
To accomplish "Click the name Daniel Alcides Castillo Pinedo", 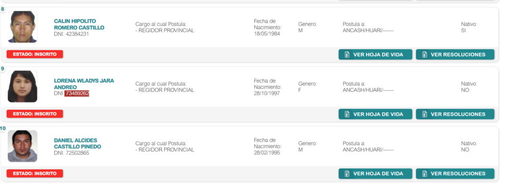I will click(x=77, y=143).
